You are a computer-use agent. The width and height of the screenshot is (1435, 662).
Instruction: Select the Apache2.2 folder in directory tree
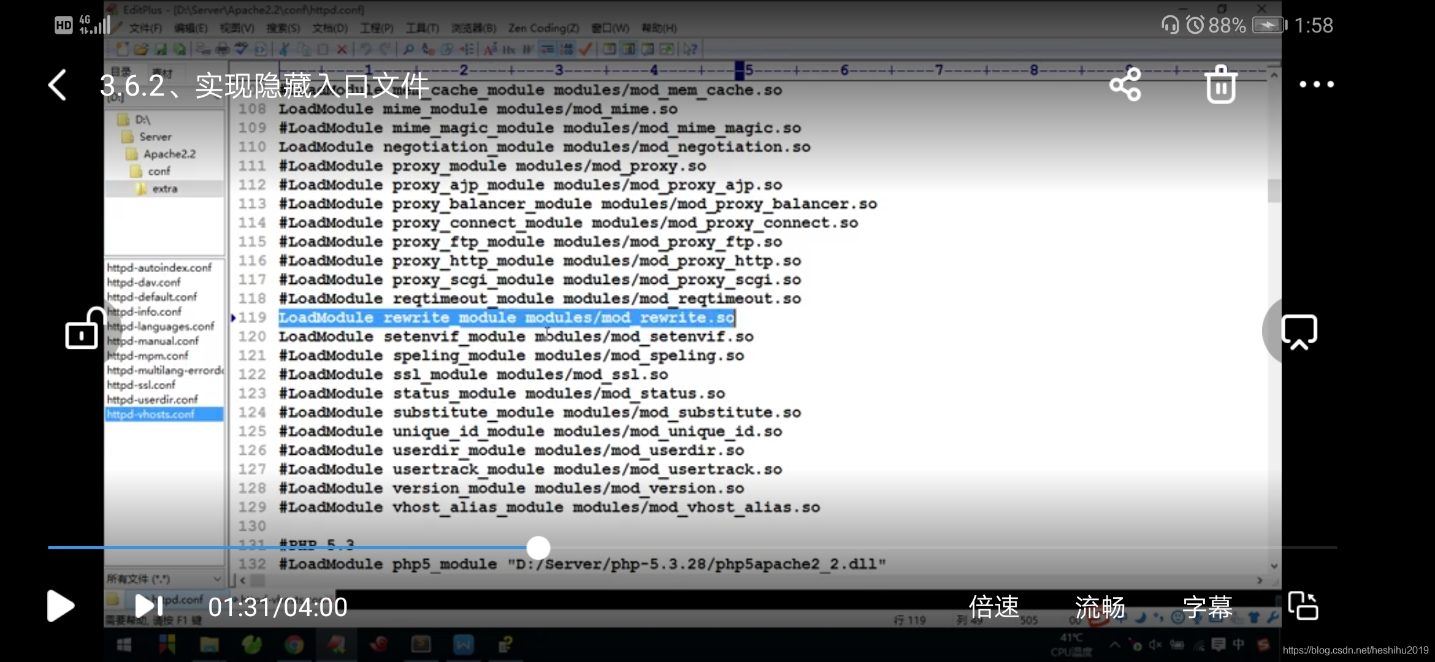click(x=161, y=154)
